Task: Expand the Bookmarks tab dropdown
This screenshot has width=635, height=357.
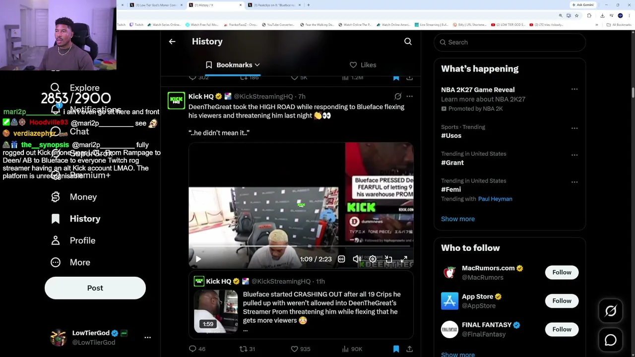Action: point(257,65)
